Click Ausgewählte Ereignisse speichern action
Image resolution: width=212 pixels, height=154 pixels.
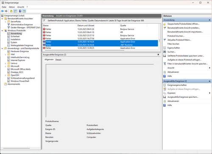[183, 97]
